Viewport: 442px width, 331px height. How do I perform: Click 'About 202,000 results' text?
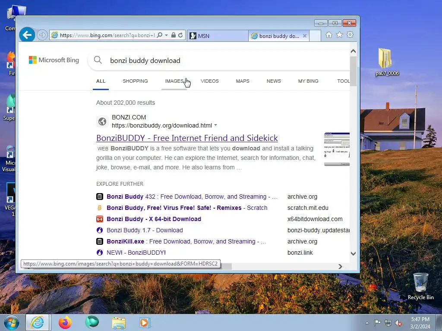pyautogui.click(x=126, y=103)
